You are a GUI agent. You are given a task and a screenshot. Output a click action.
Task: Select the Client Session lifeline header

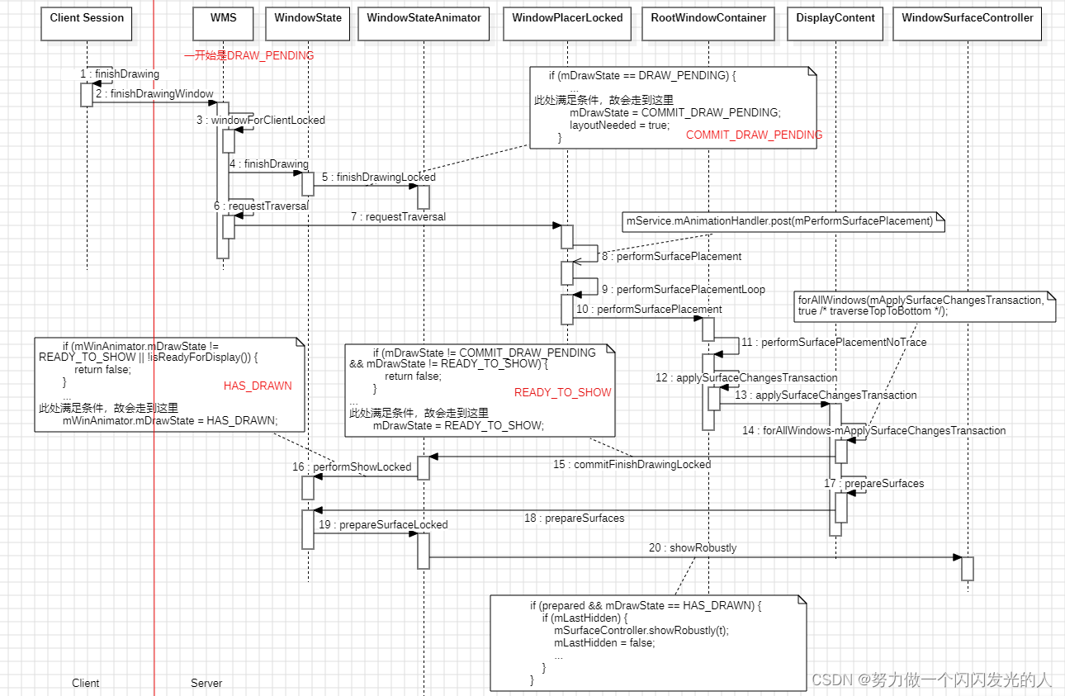tap(86, 23)
